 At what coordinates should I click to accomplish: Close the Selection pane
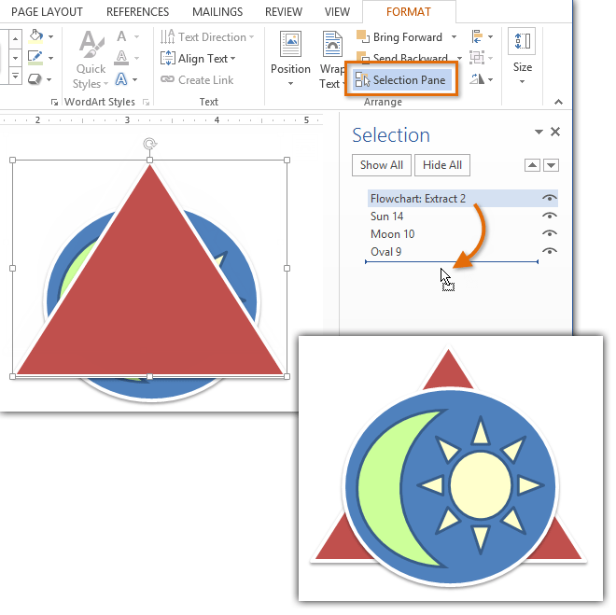coord(555,132)
